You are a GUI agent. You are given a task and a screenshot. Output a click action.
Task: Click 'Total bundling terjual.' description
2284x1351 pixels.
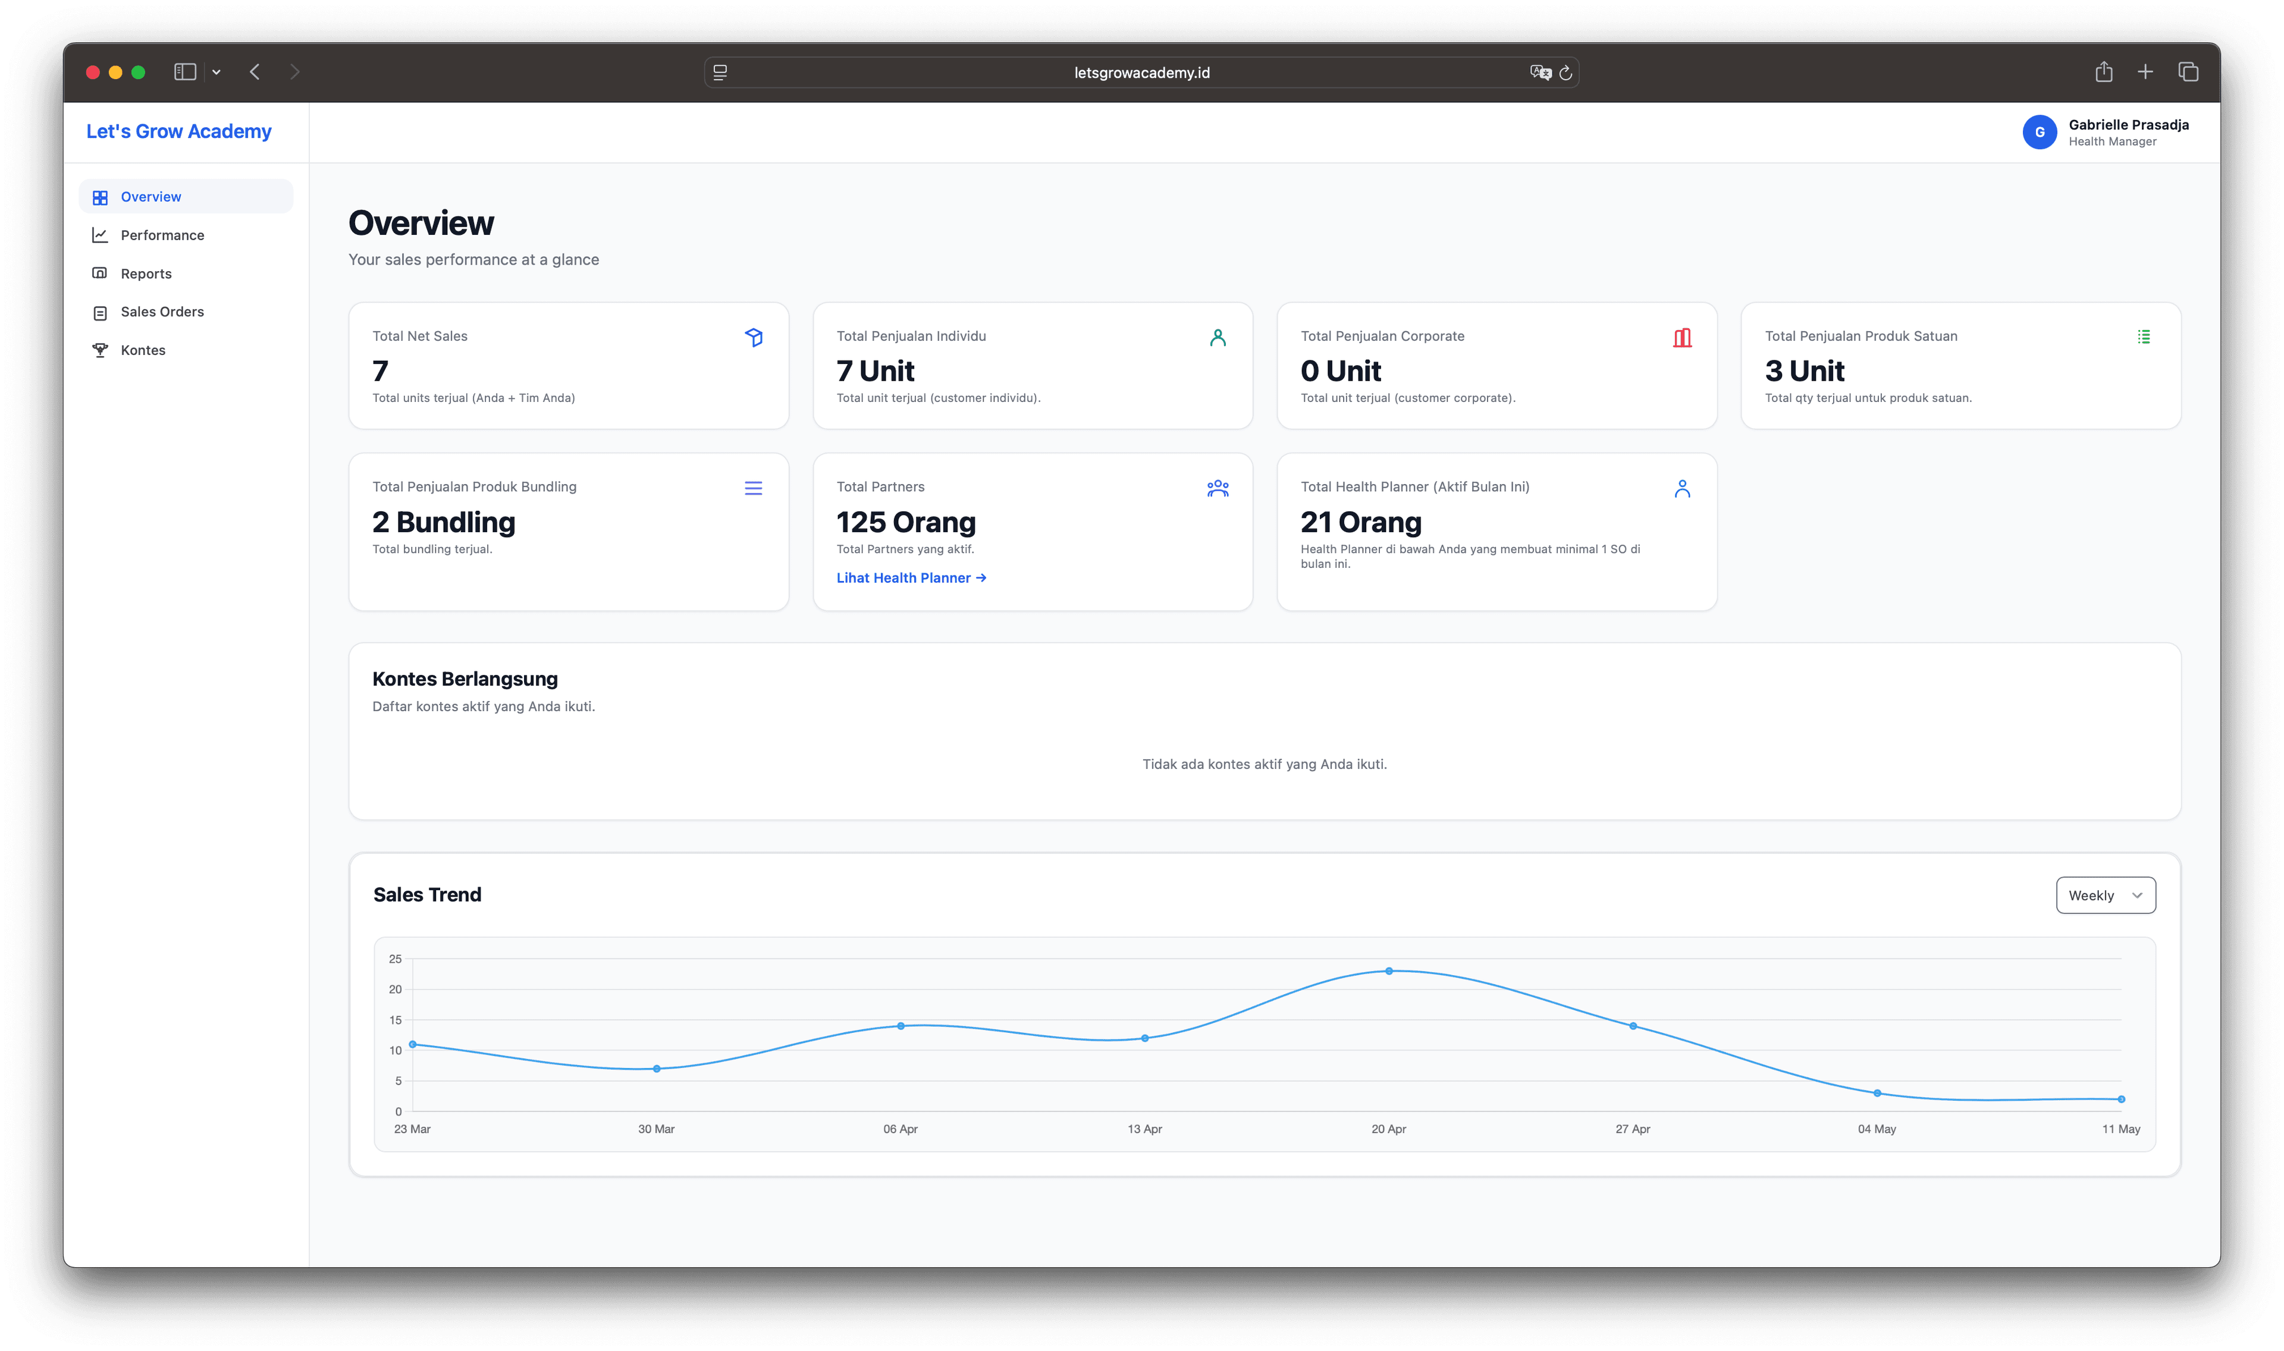tap(432, 549)
